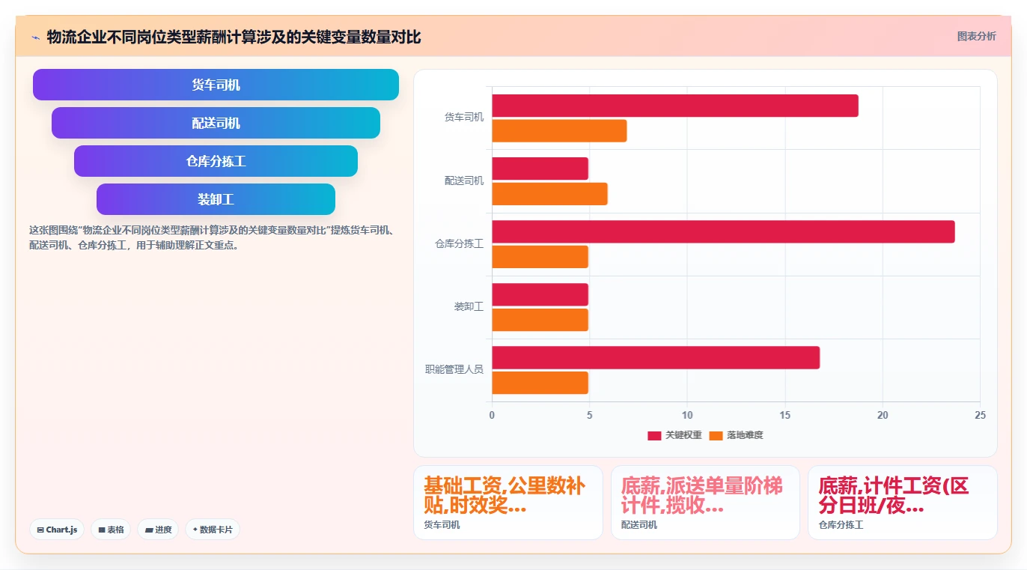Open the 配送司机 data card
The height and width of the screenshot is (570, 1027).
[x=705, y=503]
